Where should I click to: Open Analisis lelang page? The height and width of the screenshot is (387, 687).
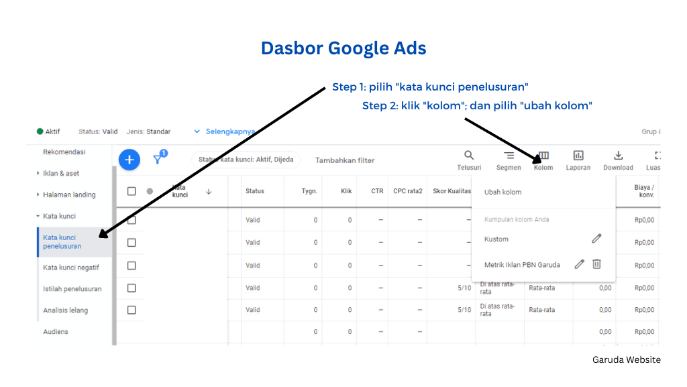(65, 311)
